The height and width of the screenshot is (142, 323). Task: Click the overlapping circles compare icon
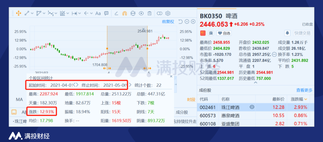tap(160, 13)
